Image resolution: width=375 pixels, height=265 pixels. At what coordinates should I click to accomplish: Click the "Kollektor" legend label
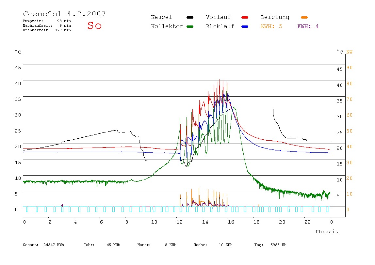(x=167, y=26)
